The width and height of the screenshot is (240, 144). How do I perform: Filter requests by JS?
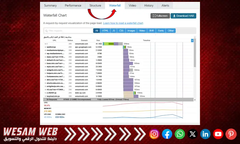[114, 31]
